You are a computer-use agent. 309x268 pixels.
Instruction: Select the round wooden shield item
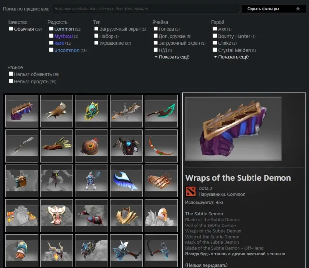pos(91,146)
